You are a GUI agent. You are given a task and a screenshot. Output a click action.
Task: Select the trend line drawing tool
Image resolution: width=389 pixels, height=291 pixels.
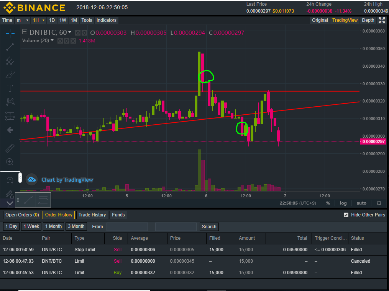click(x=10, y=47)
